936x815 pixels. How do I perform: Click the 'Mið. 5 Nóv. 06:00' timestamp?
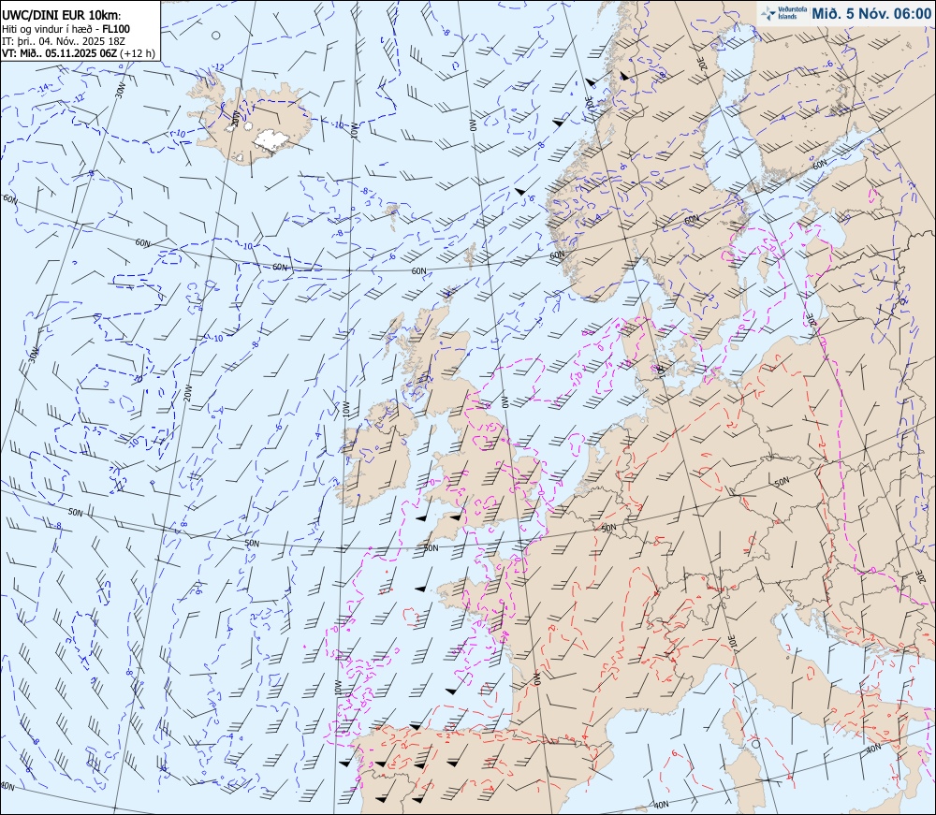(x=870, y=13)
